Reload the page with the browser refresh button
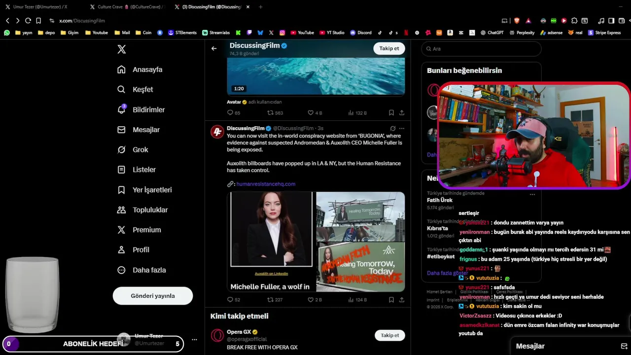The image size is (631, 355). pos(28,21)
